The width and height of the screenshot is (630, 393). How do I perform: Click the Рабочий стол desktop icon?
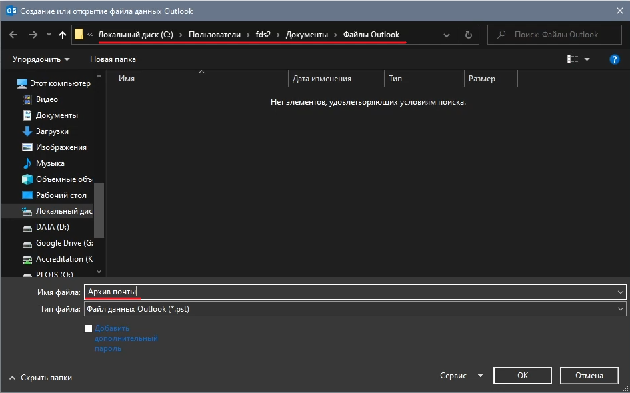[x=27, y=195]
